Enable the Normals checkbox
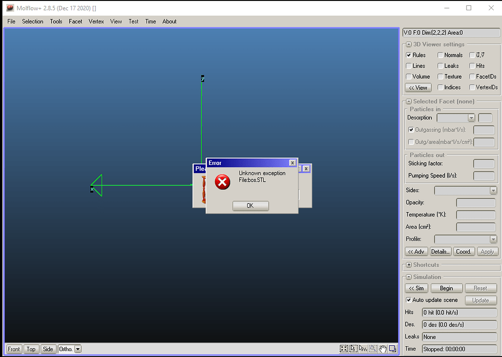The image size is (502, 357). (x=440, y=55)
